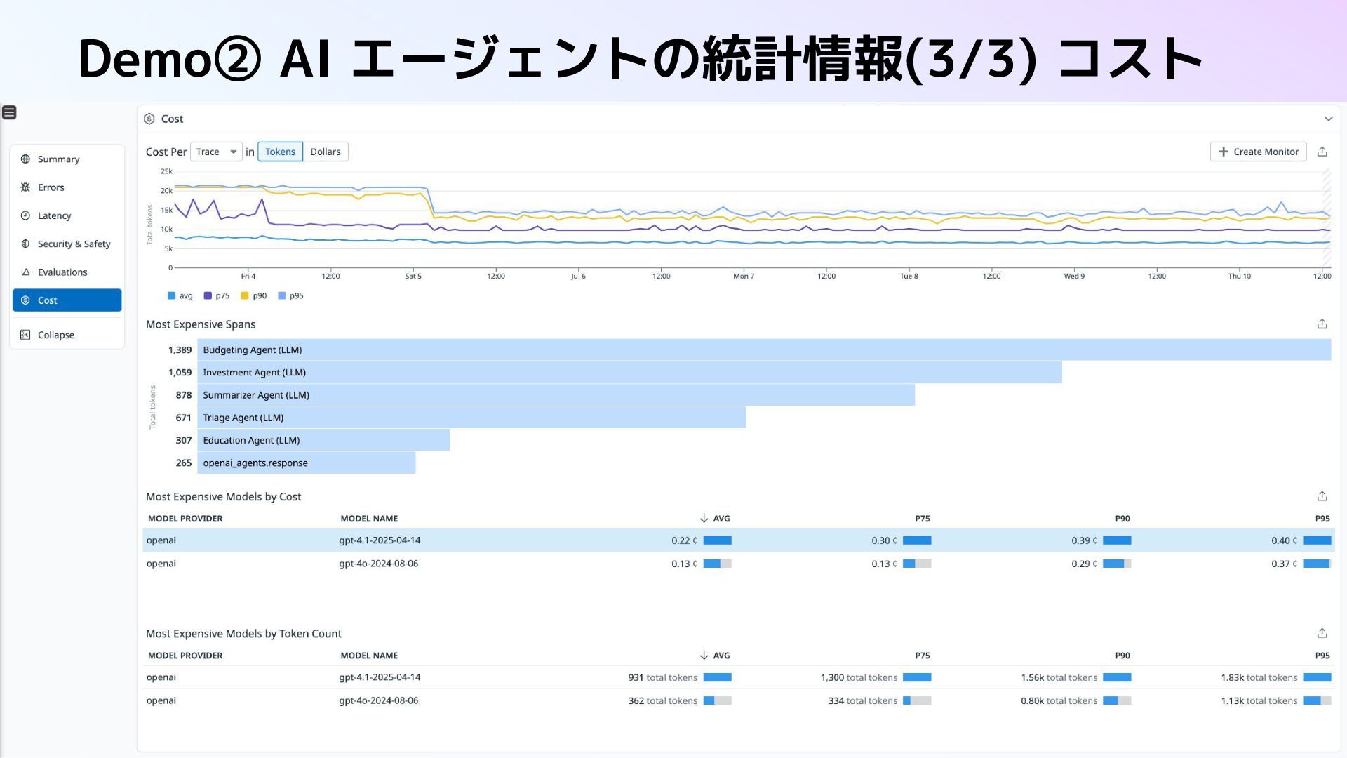Click the Security & Safety shield icon

25,244
